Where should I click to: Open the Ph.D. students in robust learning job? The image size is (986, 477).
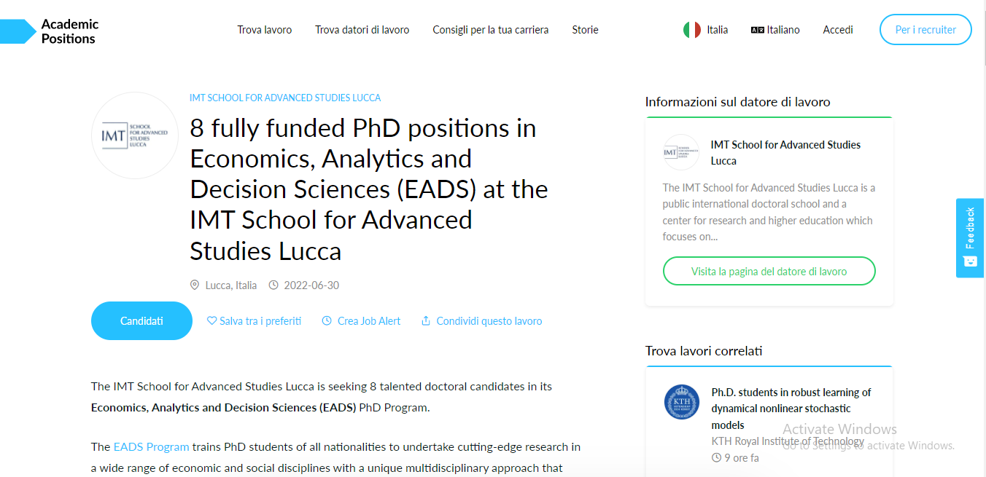[x=791, y=409]
